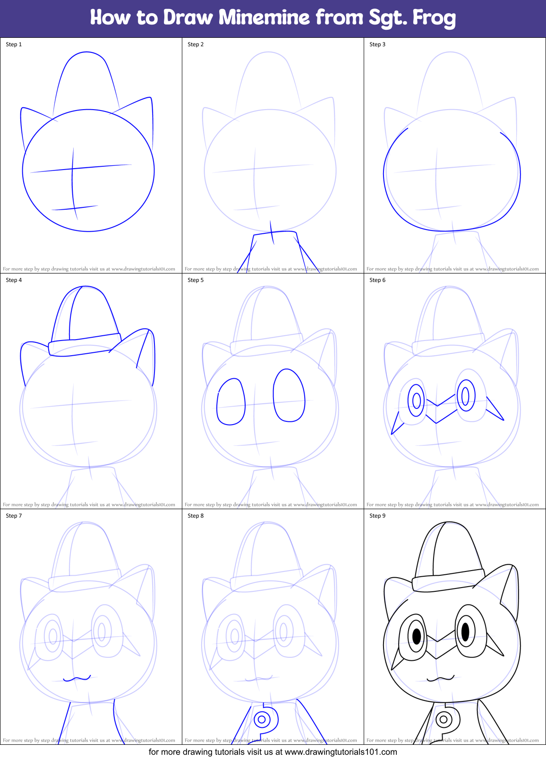Click the Step 2 drawing thumbnail
Screen dimensions: 546x759
tap(273, 155)
